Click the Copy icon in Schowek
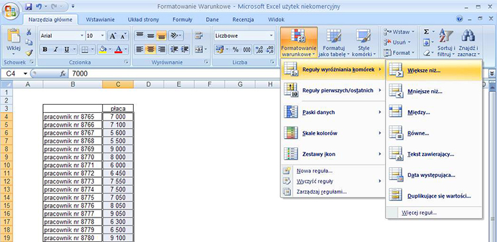Viewport: 497px width, 242px height. (29, 42)
